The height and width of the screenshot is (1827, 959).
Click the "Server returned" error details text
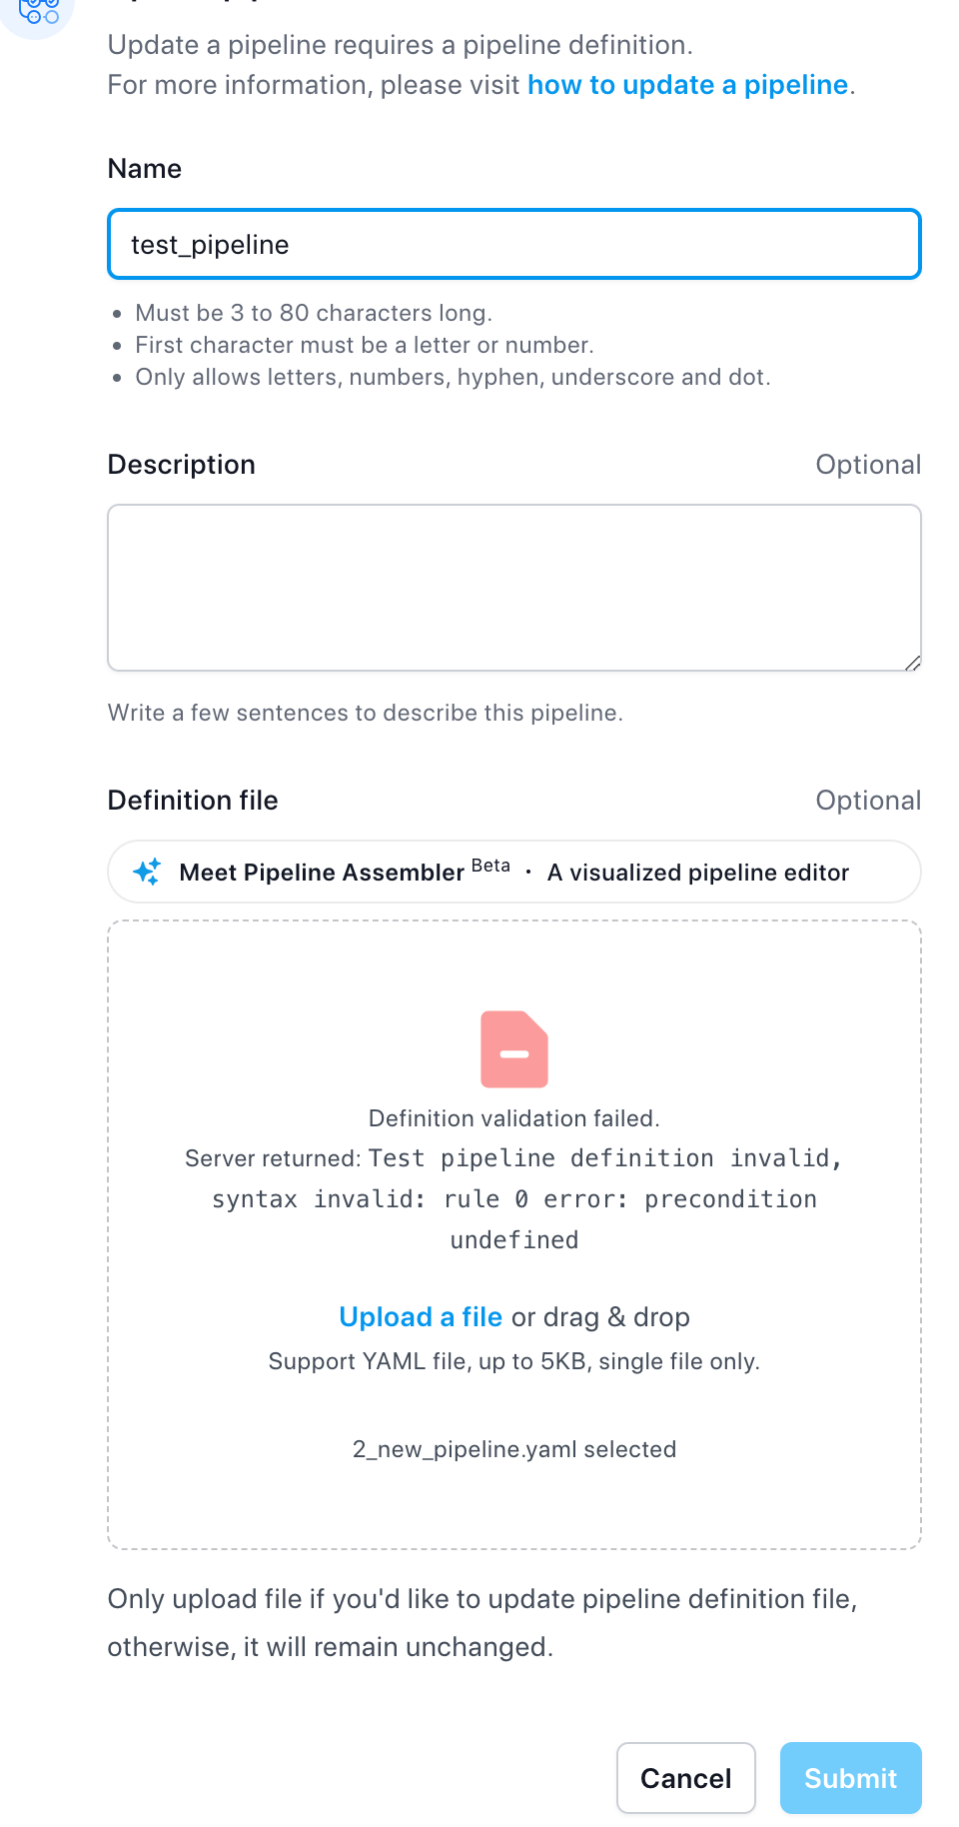click(514, 1198)
